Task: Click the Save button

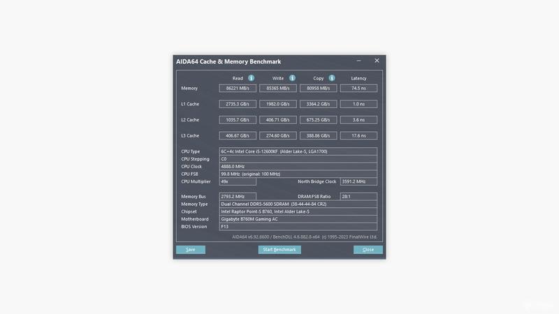Action: tap(191, 250)
